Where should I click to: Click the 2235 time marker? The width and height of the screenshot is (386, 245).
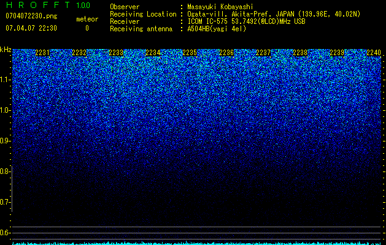click(190, 53)
